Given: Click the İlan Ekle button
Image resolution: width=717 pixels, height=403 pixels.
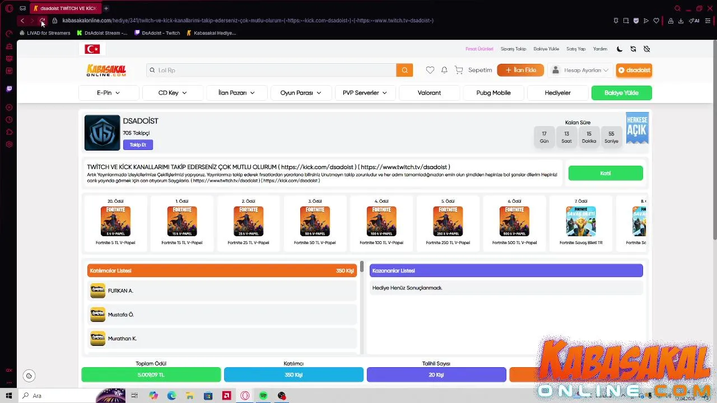Looking at the screenshot, I should tap(520, 70).
